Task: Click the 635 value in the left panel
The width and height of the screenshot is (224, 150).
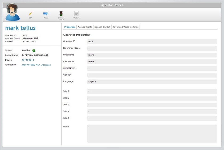Action: coord(25,35)
